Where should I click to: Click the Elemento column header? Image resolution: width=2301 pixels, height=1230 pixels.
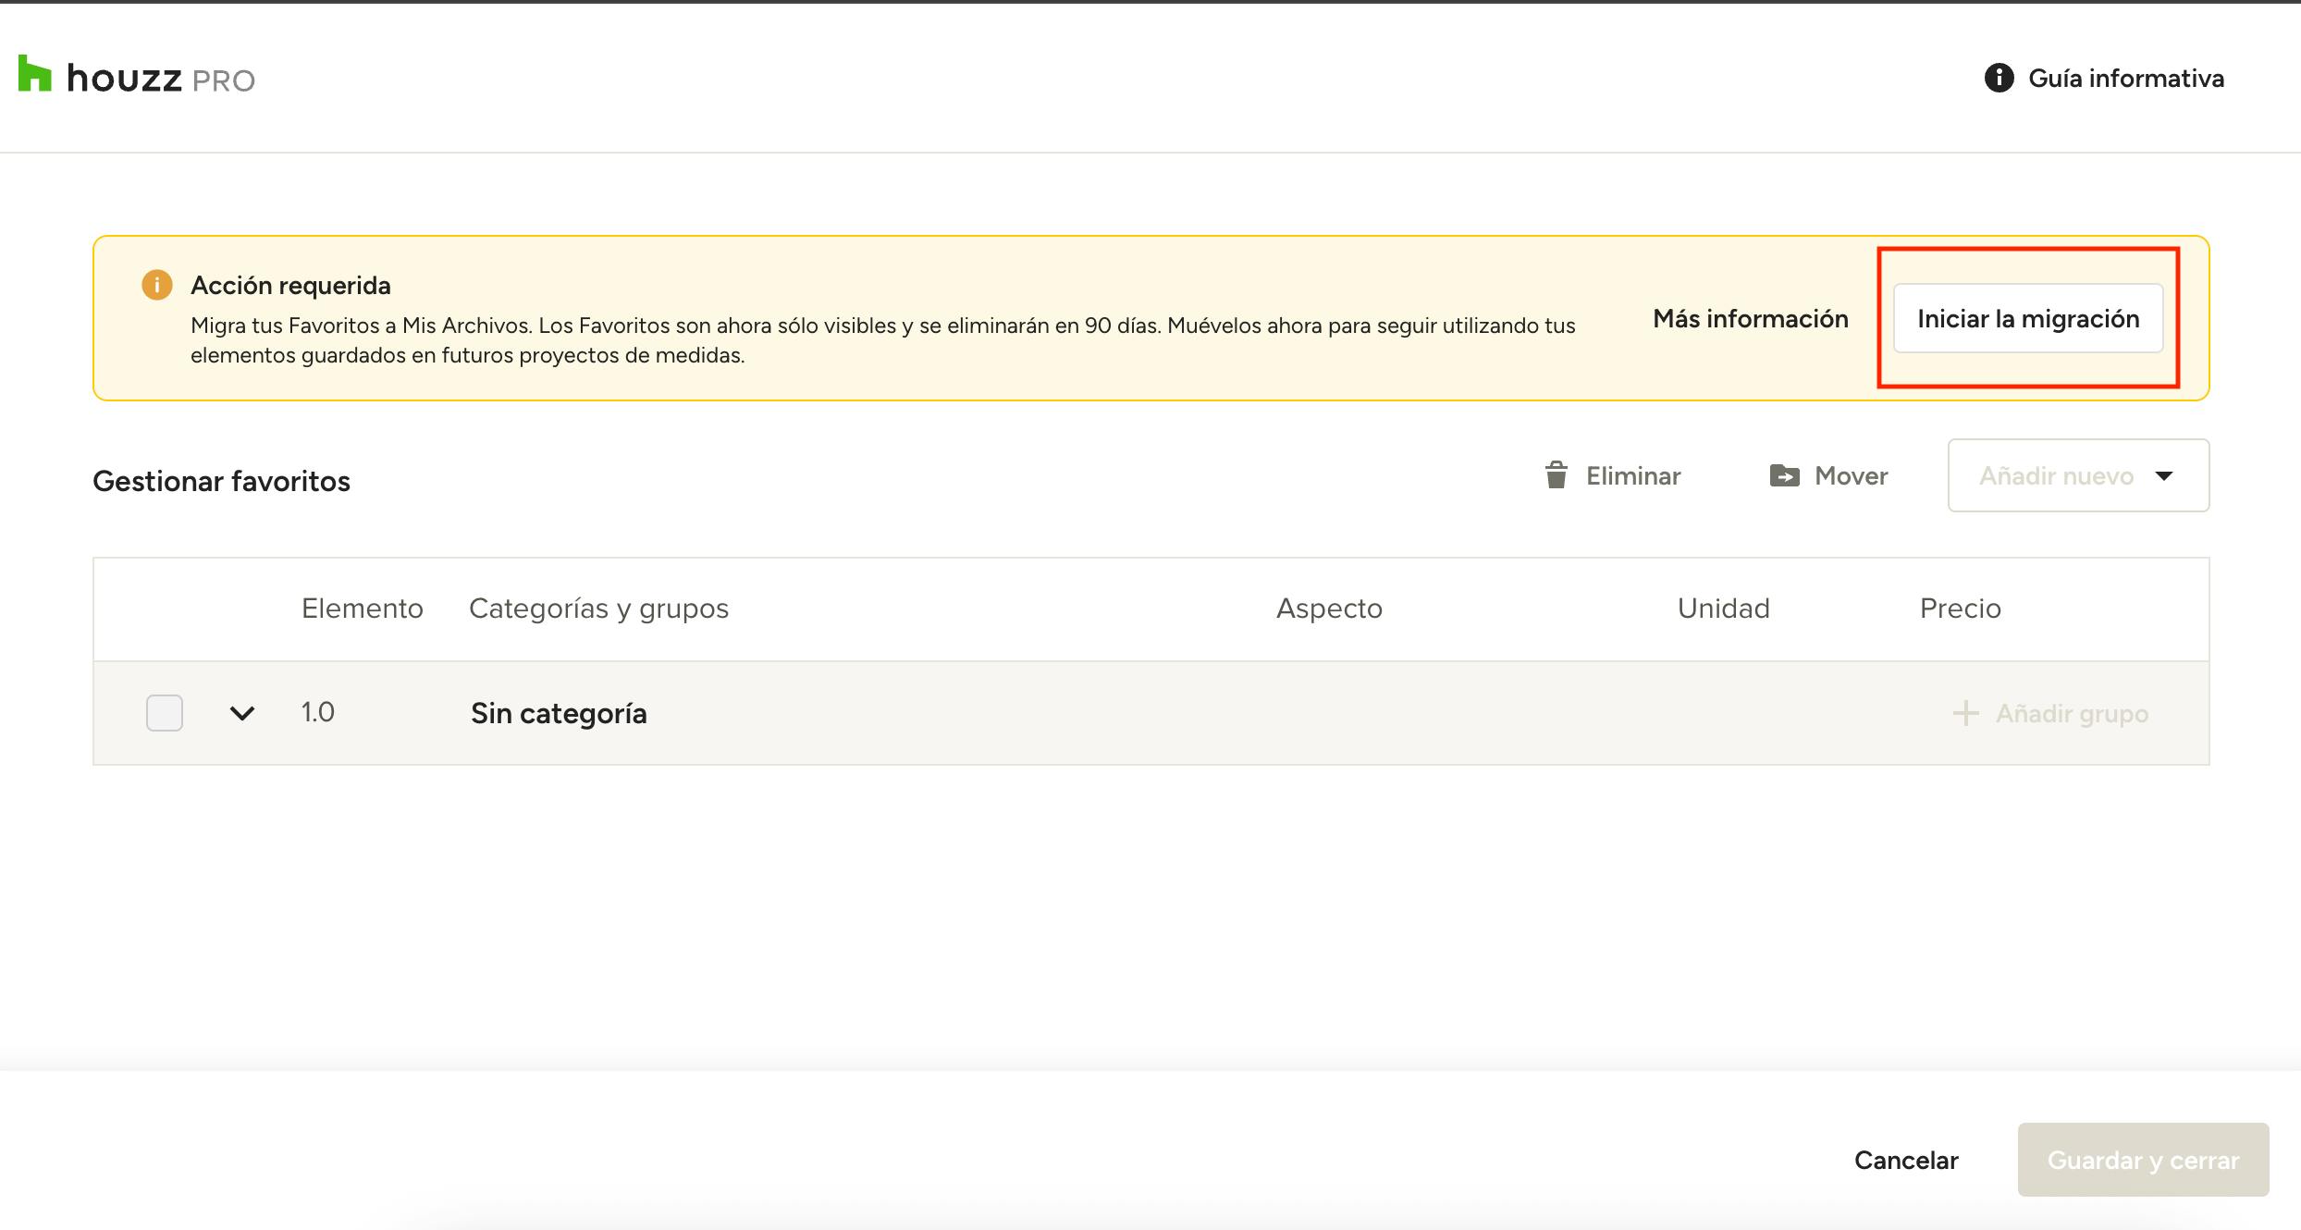(363, 609)
